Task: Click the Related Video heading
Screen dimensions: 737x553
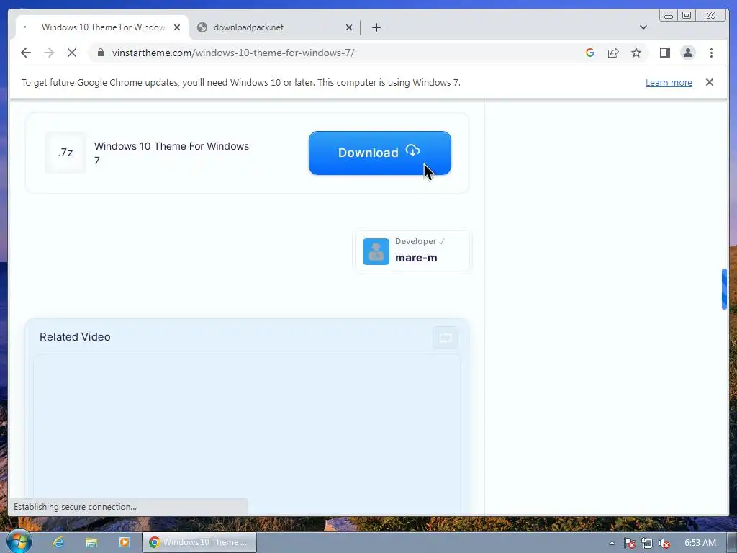Action: coord(75,337)
